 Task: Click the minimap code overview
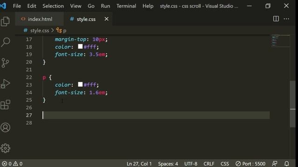[281, 40]
